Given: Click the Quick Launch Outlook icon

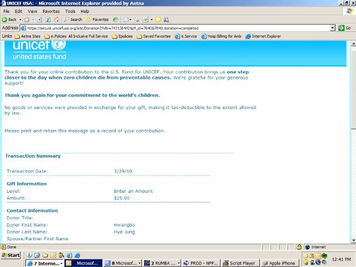Looking at the screenshot, I should (53, 255).
